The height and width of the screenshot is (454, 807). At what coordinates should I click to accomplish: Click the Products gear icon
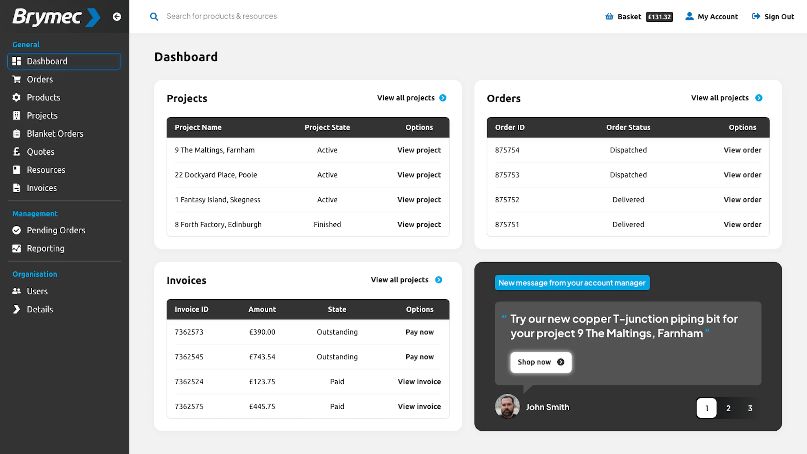pos(17,97)
